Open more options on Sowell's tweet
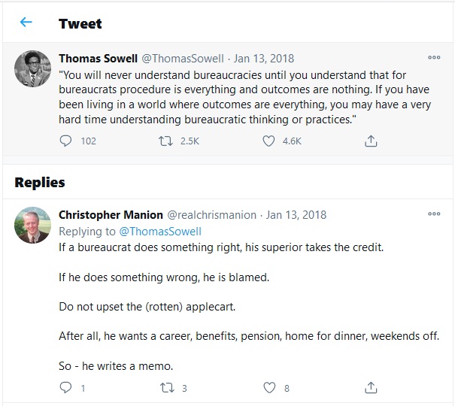455x406 pixels. tap(434, 58)
